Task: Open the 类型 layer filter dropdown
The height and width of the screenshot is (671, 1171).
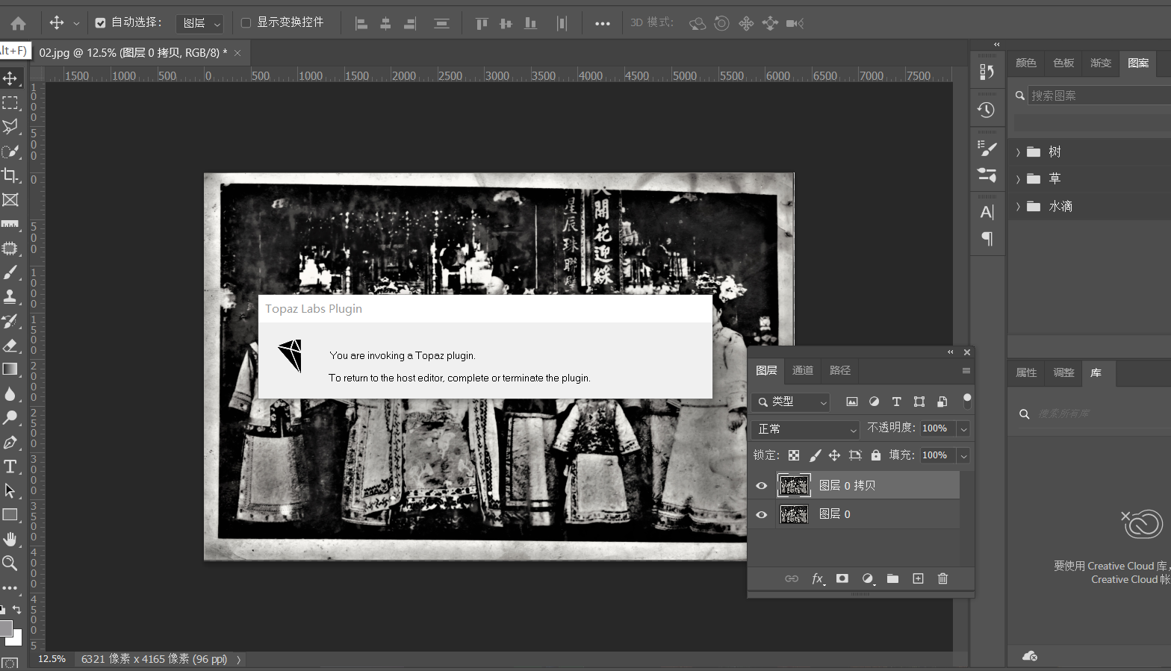Action: [790, 402]
